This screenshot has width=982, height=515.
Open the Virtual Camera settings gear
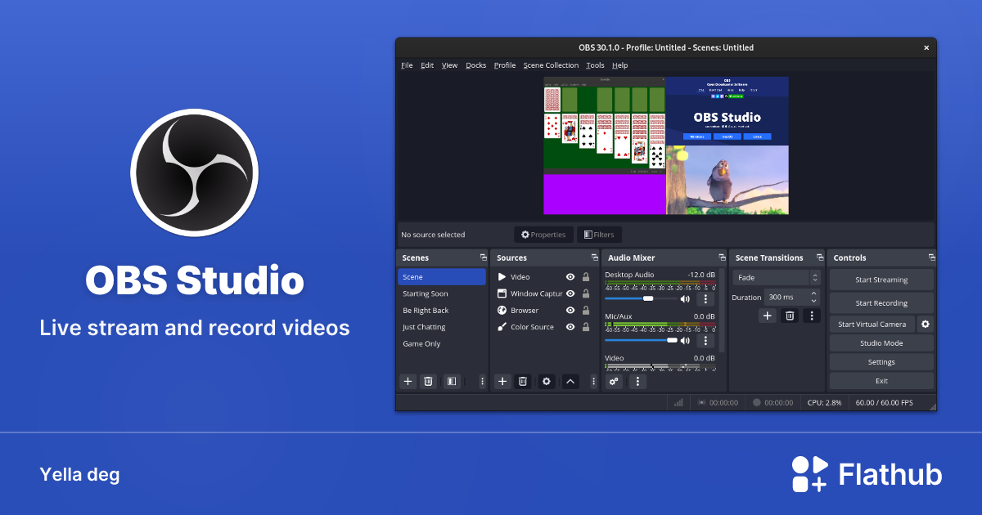(926, 324)
